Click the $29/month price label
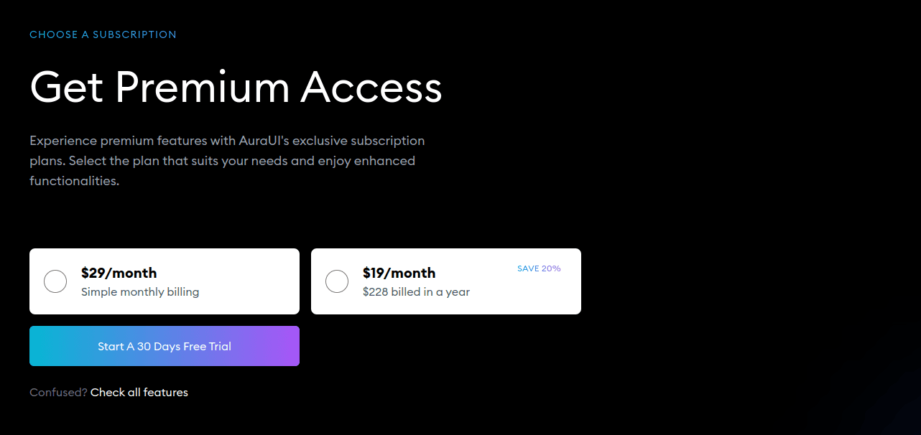Image resolution: width=921 pixels, height=435 pixels. pyautogui.click(x=119, y=273)
